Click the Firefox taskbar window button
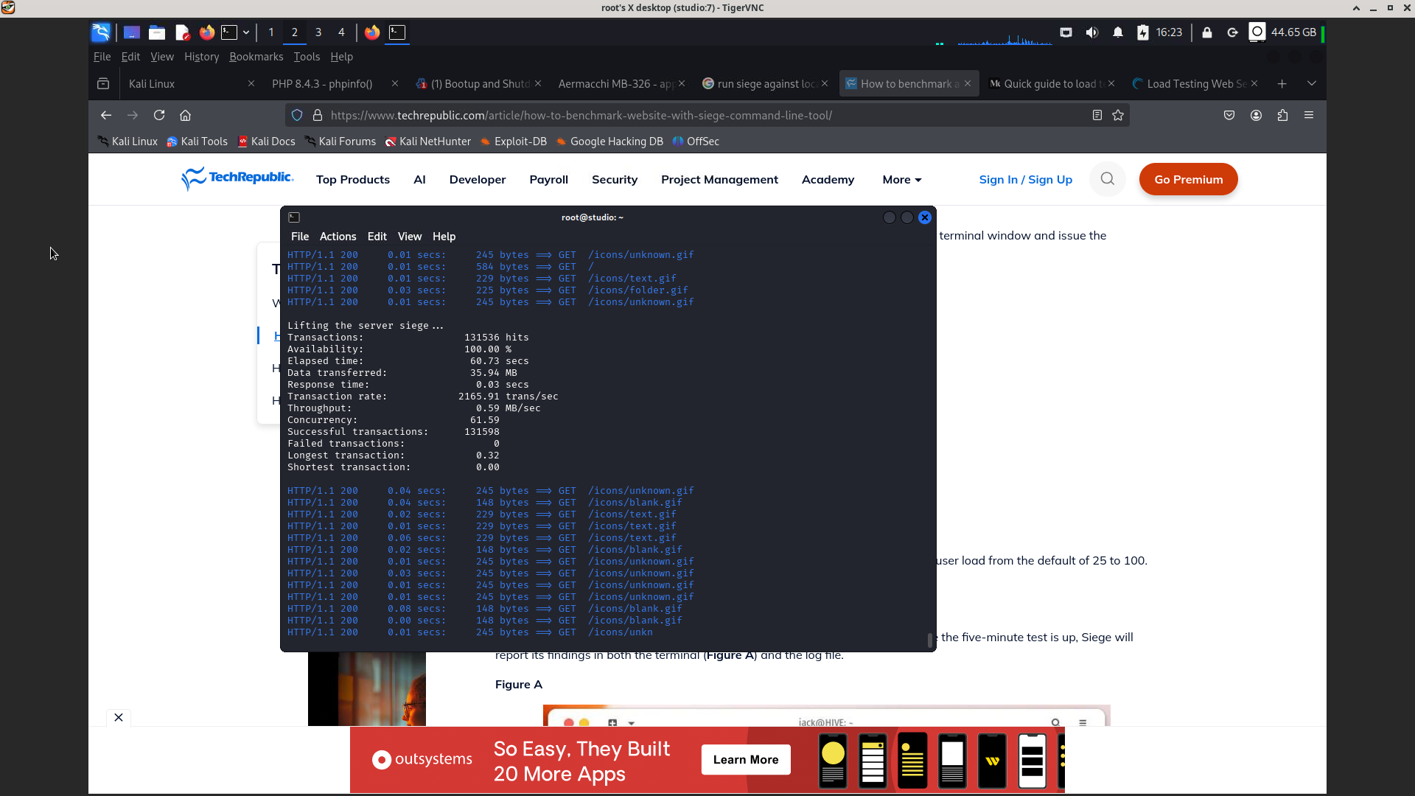The image size is (1415, 796). click(x=372, y=32)
